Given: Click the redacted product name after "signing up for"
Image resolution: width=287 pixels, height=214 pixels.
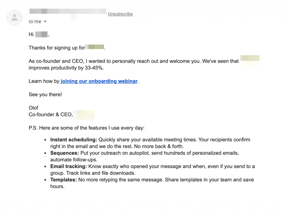Looking at the screenshot, I should pos(95,48).
